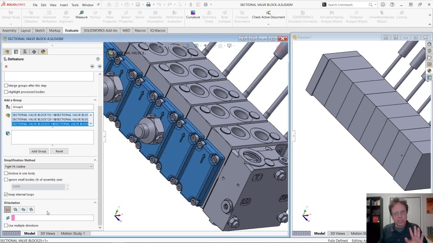Click the Measure tool in the Evaluate ribbon
The height and width of the screenshot is (243, 433).
(81, 15)
